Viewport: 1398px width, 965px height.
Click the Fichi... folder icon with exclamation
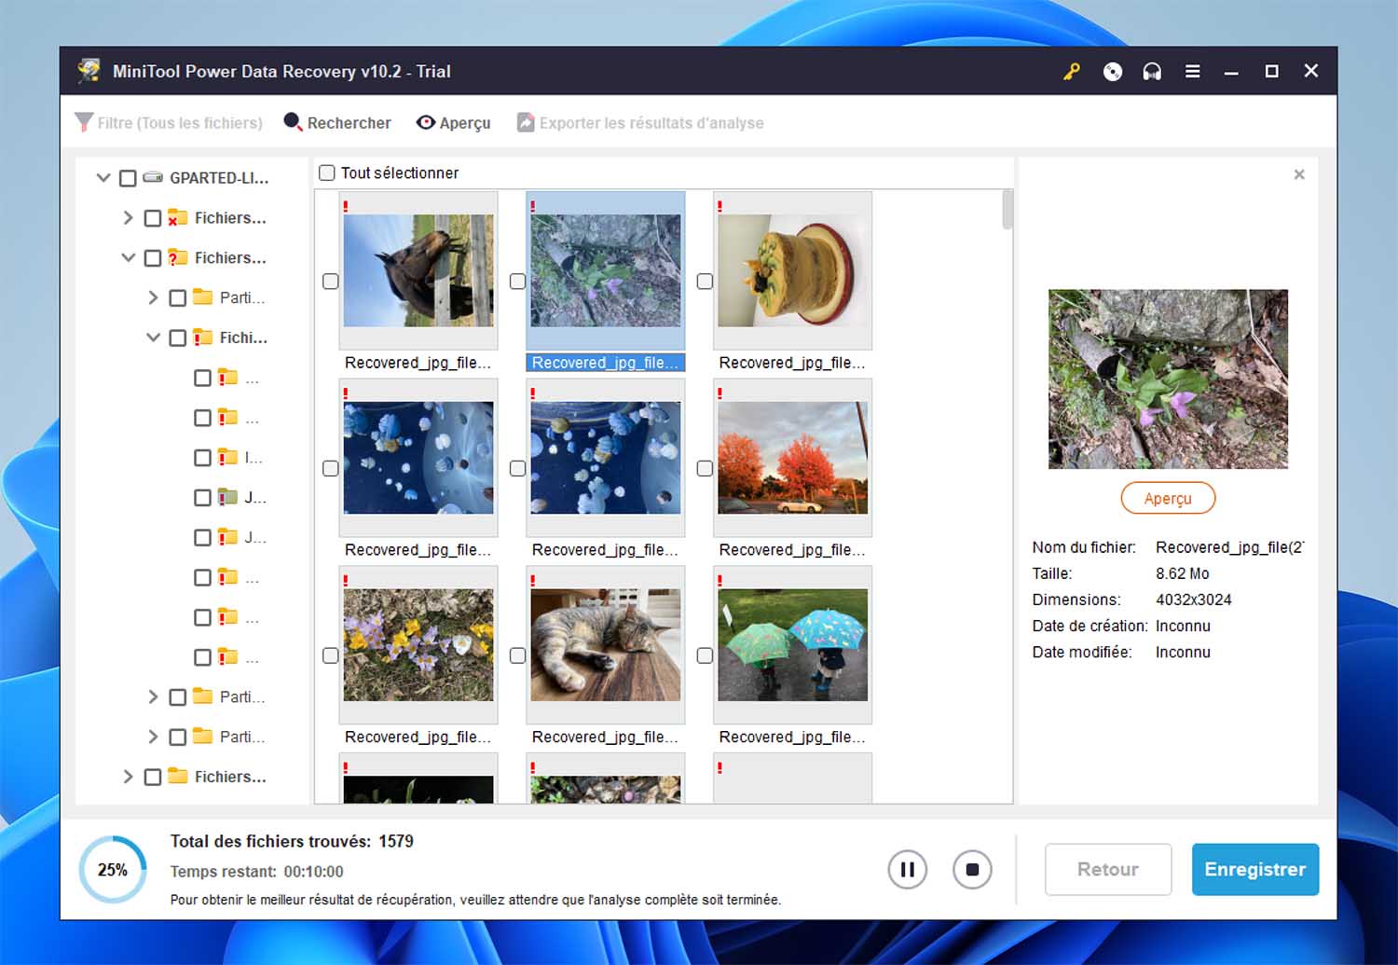pyautogui.click(x=203, y=338)
